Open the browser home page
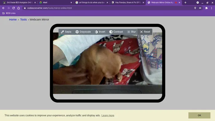 18,8
